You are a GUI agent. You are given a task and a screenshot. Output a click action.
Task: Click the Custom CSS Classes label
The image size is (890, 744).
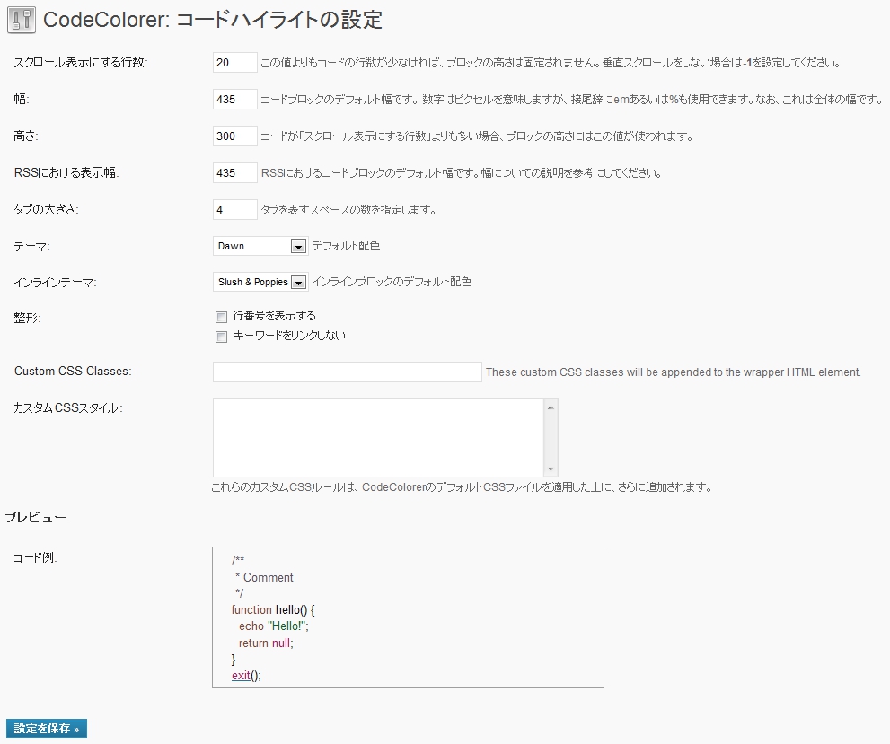73,372
